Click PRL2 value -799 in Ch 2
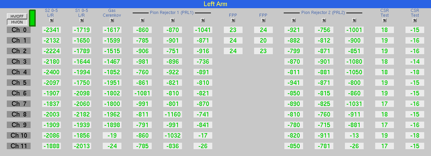 [294, 51]
